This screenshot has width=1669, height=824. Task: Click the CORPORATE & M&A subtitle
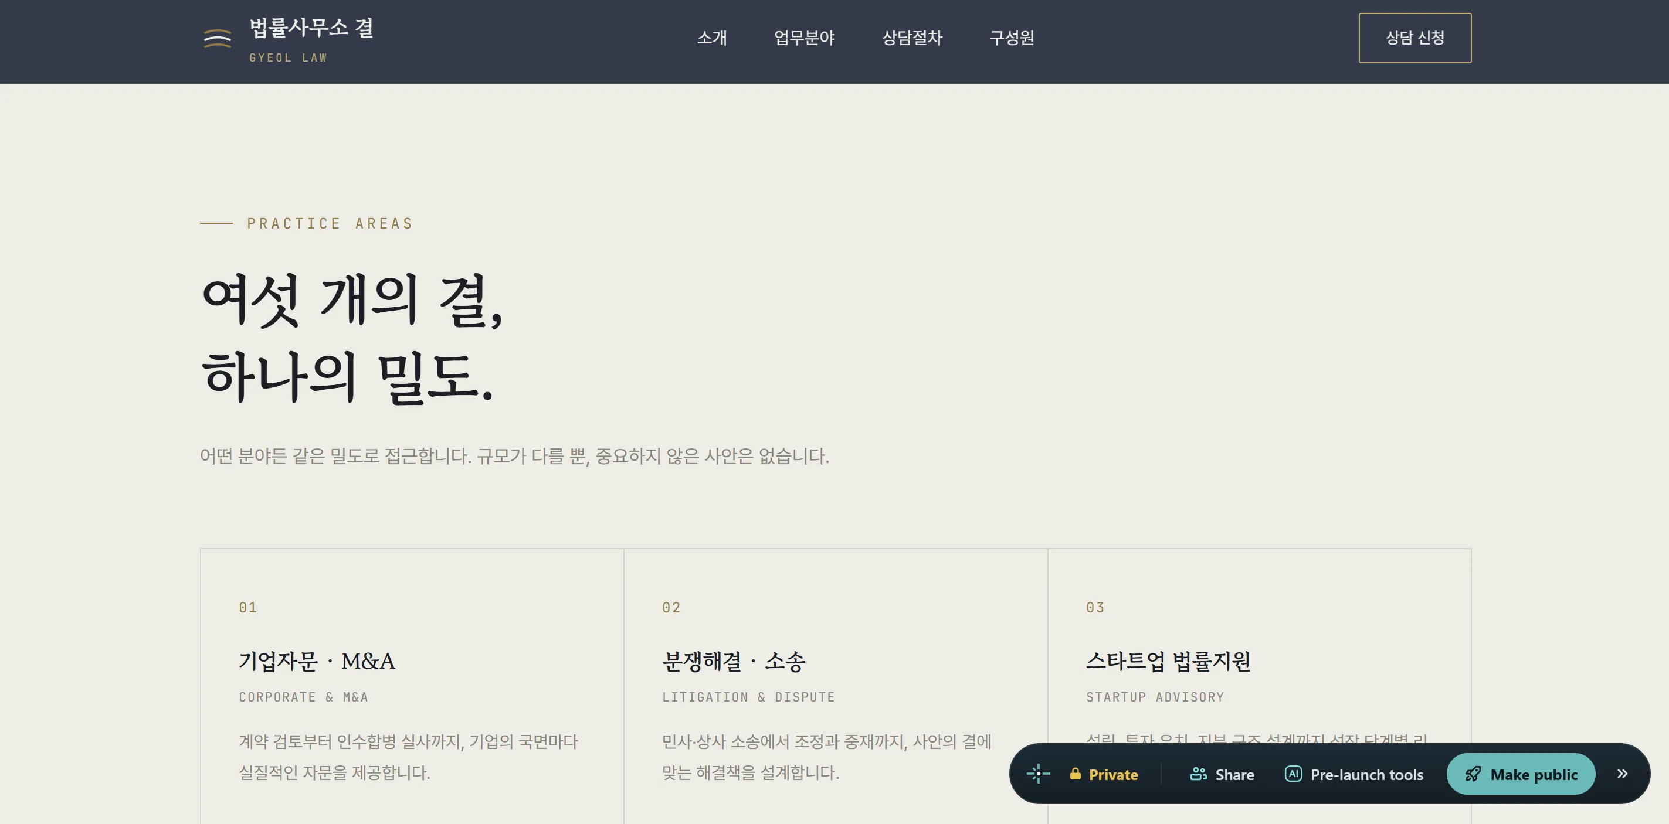click(303, 697)
